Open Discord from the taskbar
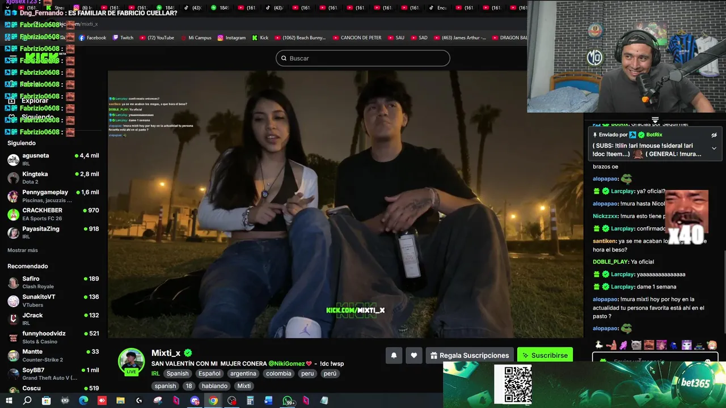This screenshot has width=726, height=408. pos(195,401)
